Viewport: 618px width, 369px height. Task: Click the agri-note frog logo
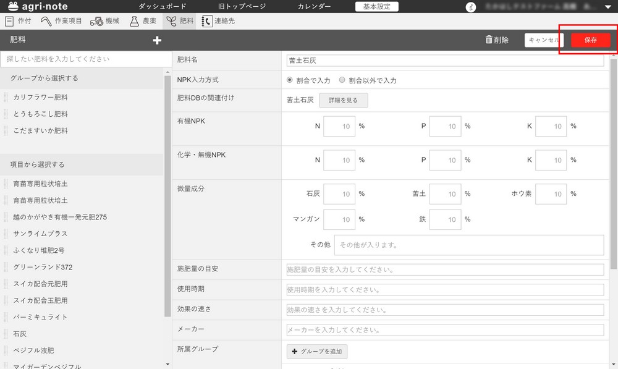tap(13, 7)
